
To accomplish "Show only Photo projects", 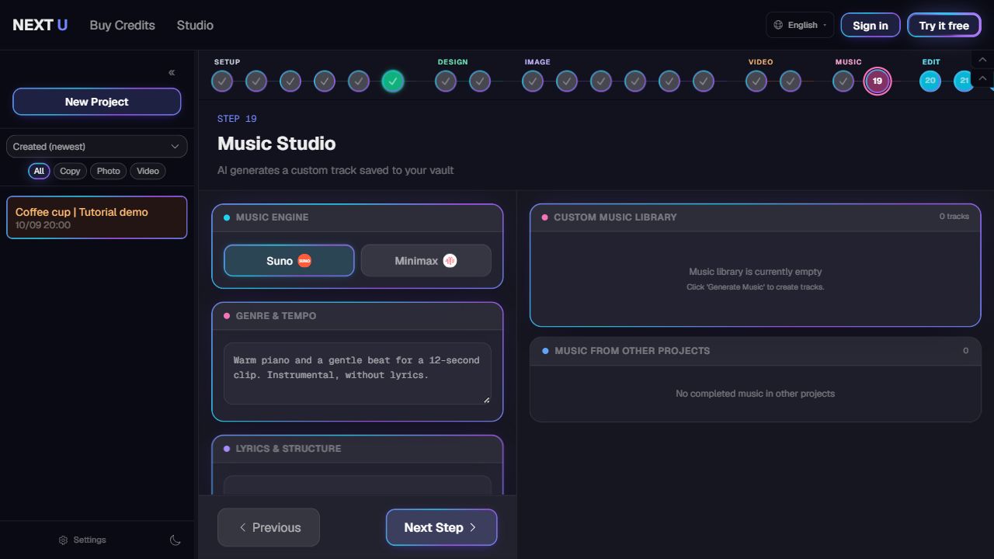I will click(x=108, y=171).
